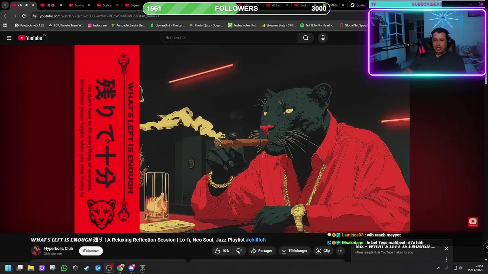Viewport: 488px width, 274px height.
Task: Open the Mix panel vertical dots menu
Action: click(446, 260)
